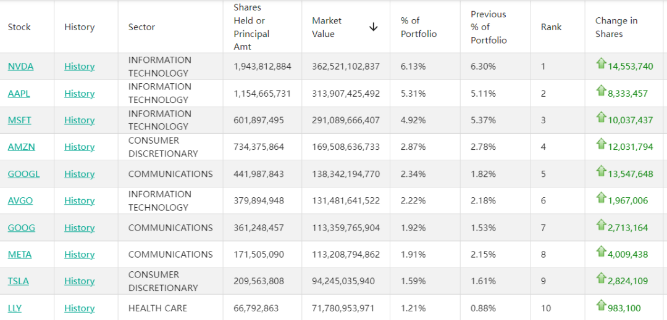View History for GOOG

[79, 228]
